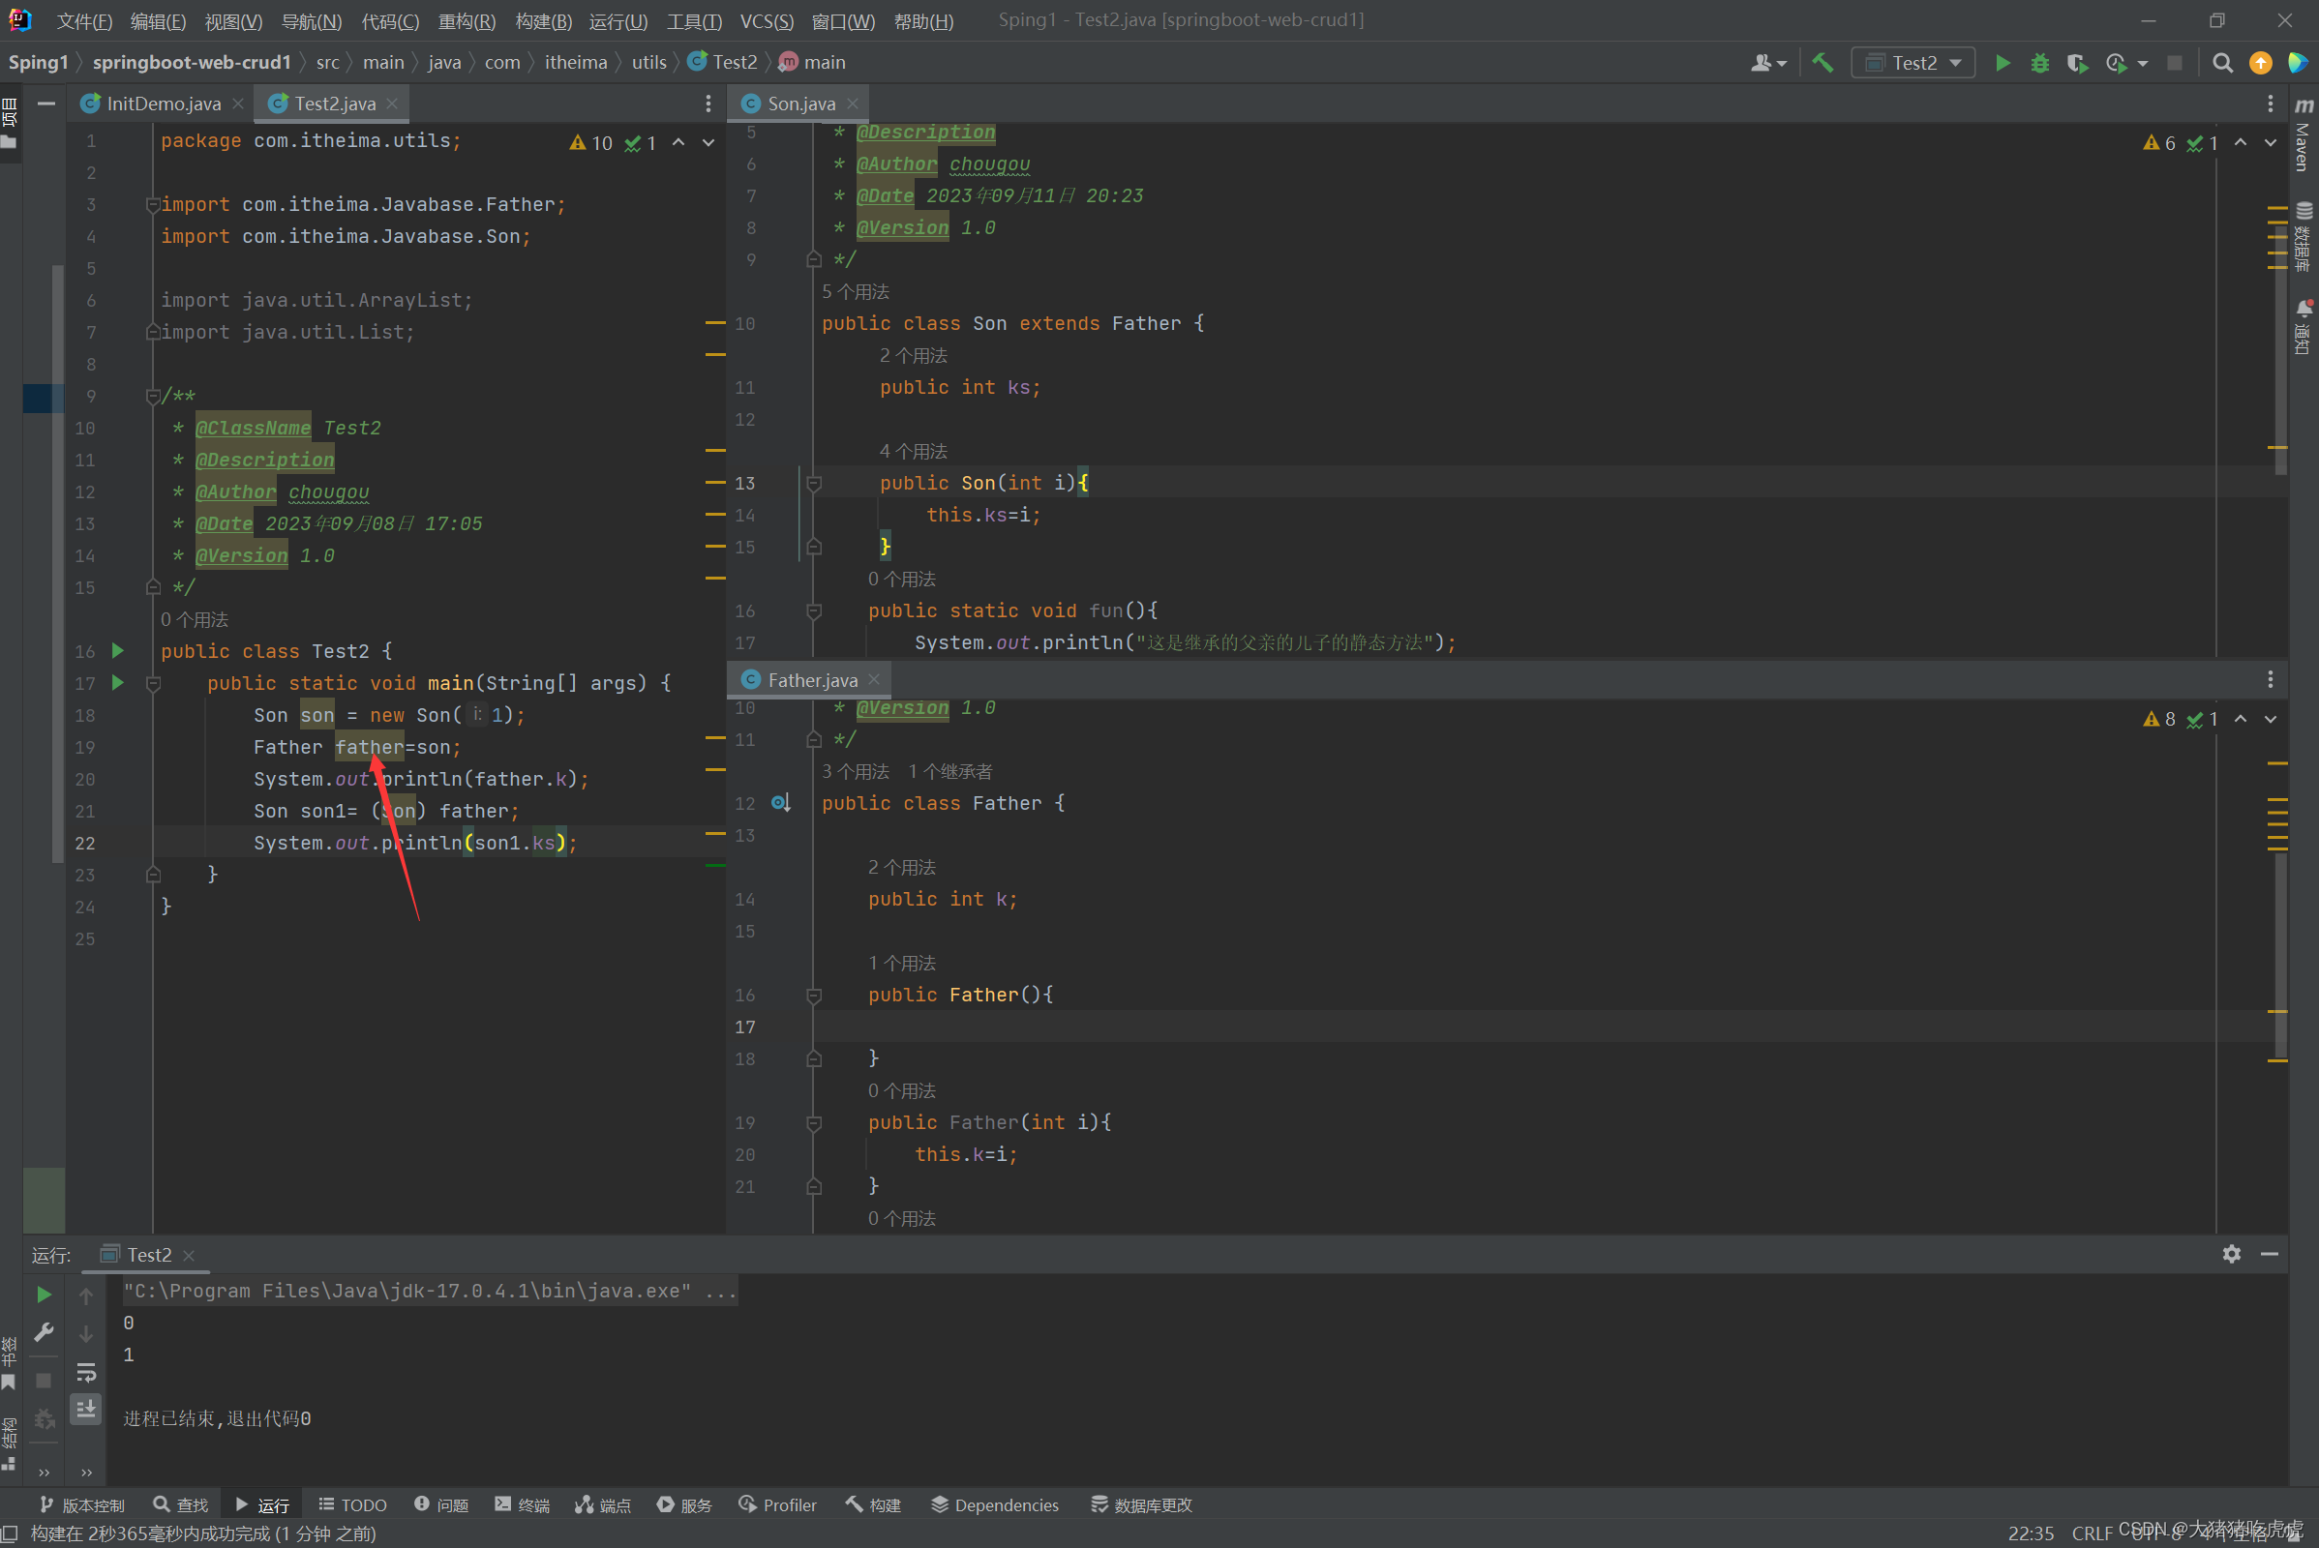2319x1548 pixels.
Task: Open 版本控制 tool window button
Action: [x=82, y=1503]
